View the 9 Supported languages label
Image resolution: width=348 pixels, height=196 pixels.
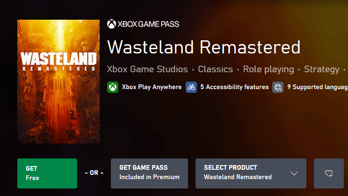point(317,87)
